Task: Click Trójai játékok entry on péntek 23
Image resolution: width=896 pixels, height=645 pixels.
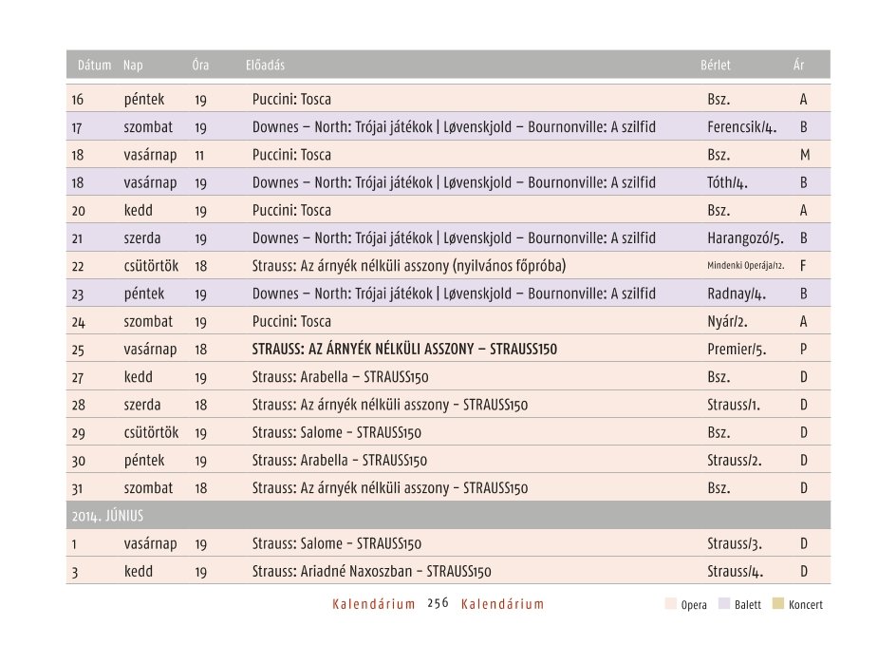Action: coord(454,294)
